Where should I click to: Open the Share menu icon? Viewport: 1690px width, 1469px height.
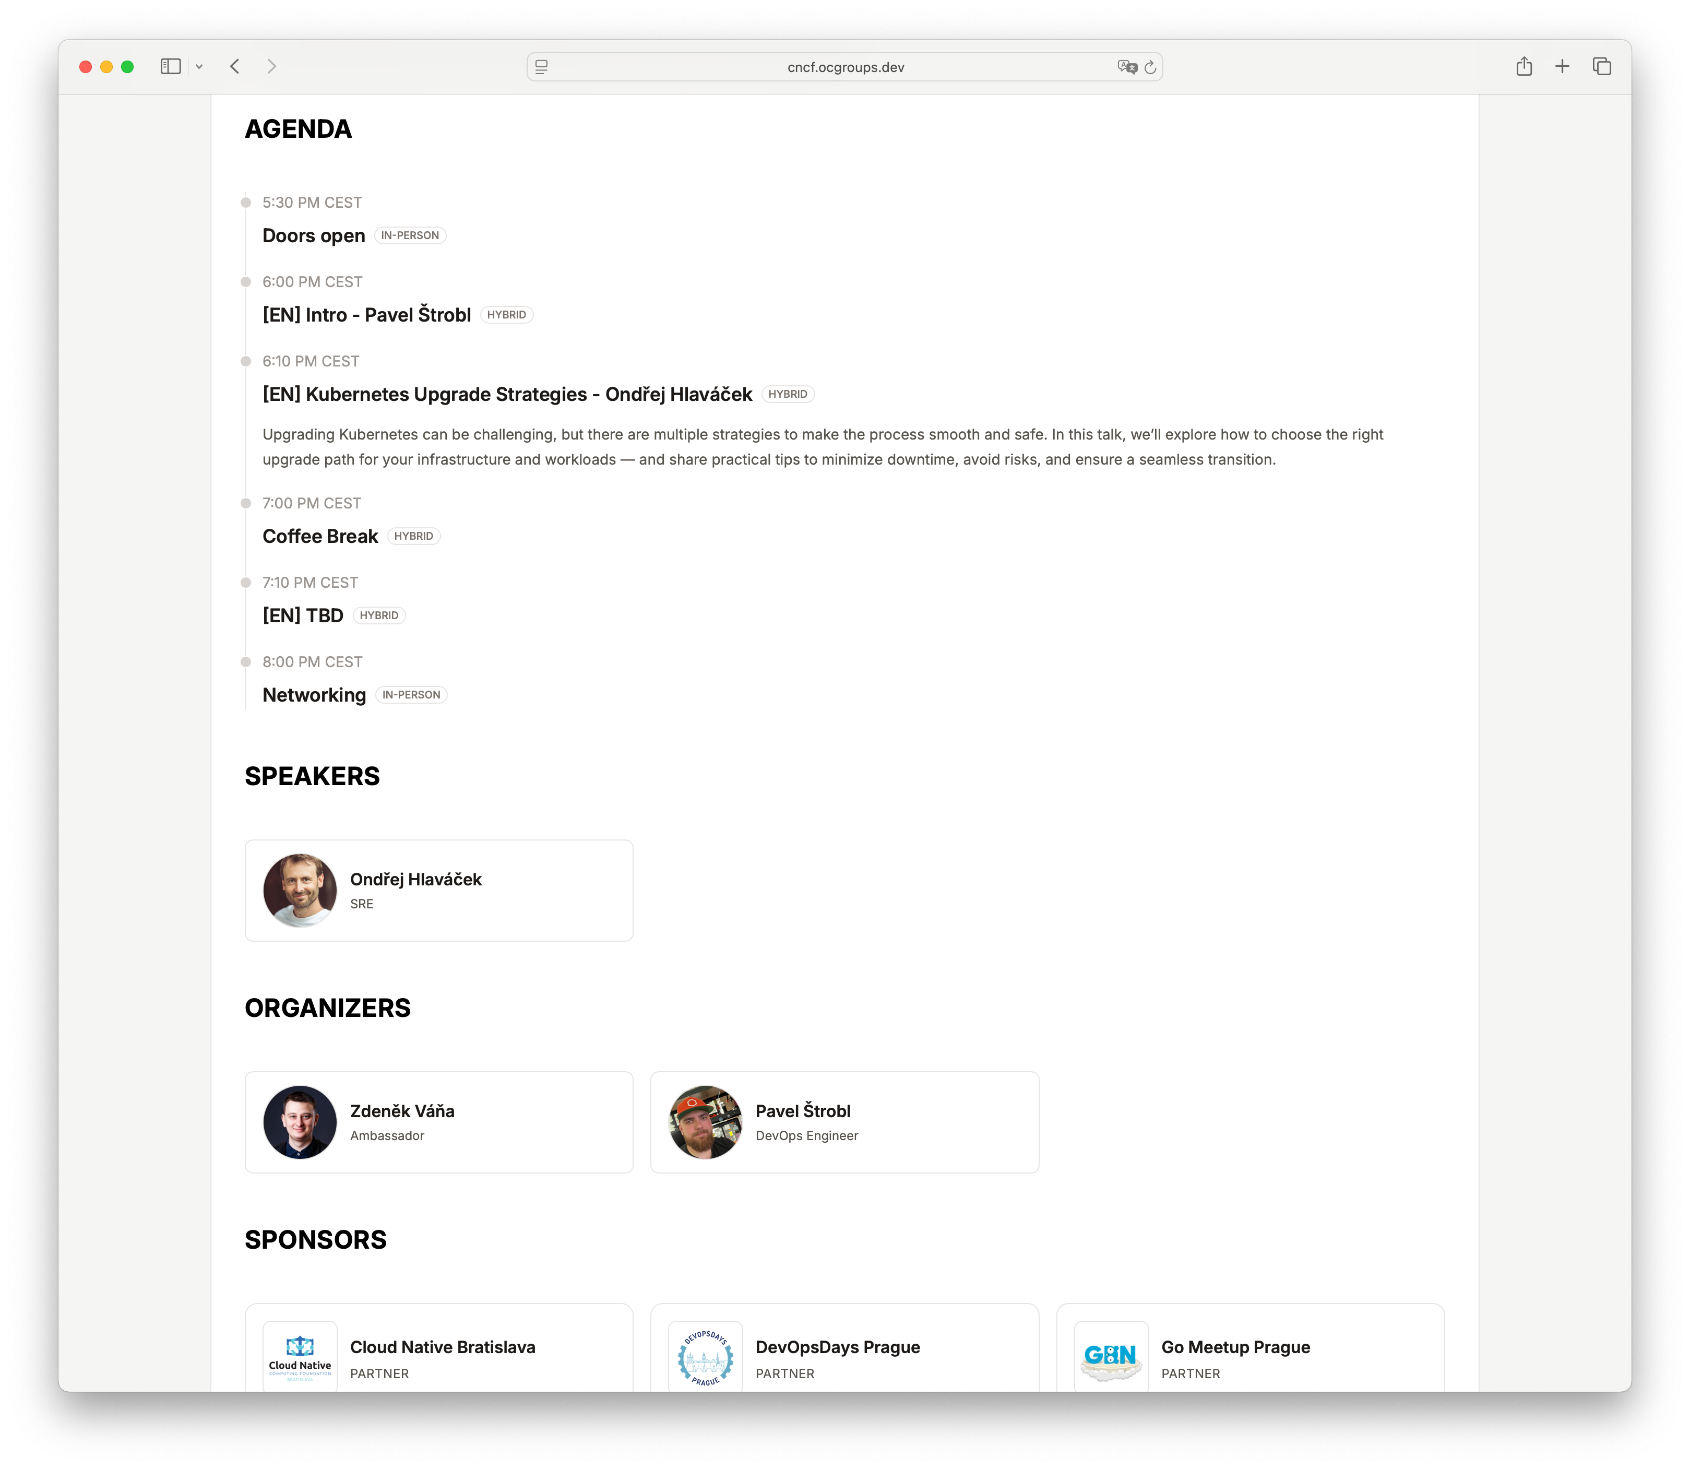coord(1524,66)
